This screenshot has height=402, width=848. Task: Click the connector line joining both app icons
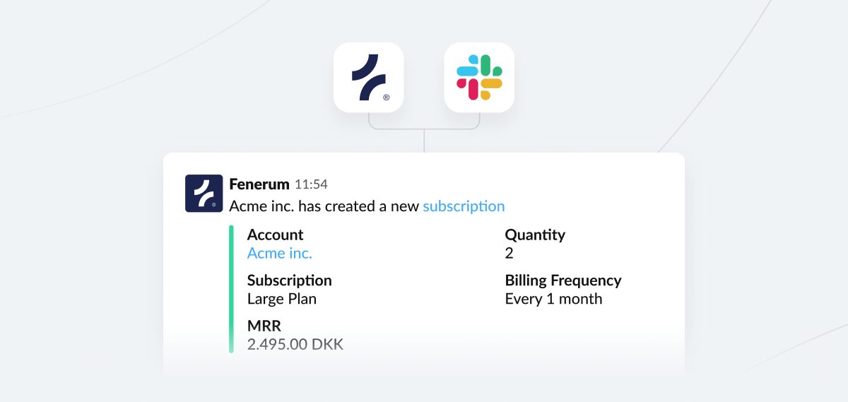(x=424, y=130)
